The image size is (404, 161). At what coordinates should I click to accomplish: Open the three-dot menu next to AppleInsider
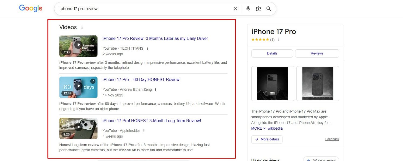(144, 131)
